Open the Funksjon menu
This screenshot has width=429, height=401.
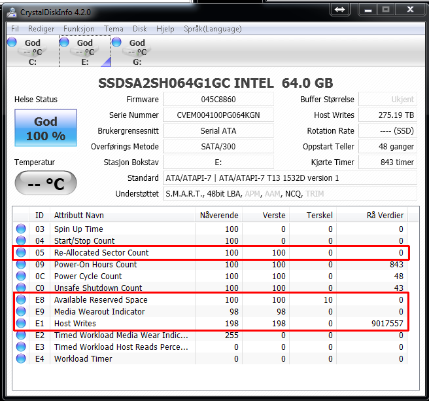click(78, 29)
